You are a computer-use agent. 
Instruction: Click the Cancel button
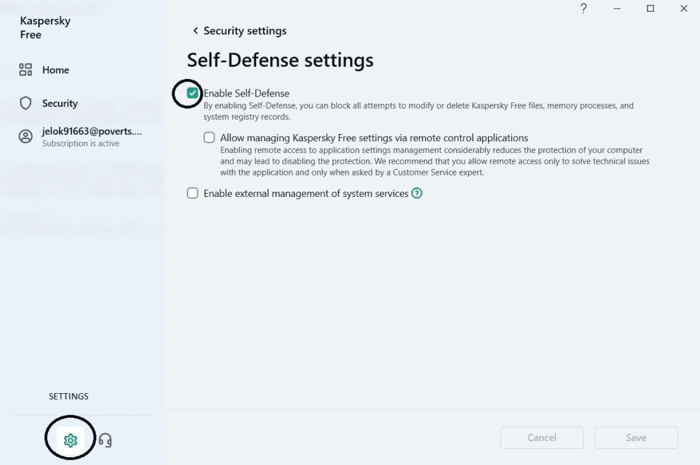pyautogui.click(x=541, y=438)
